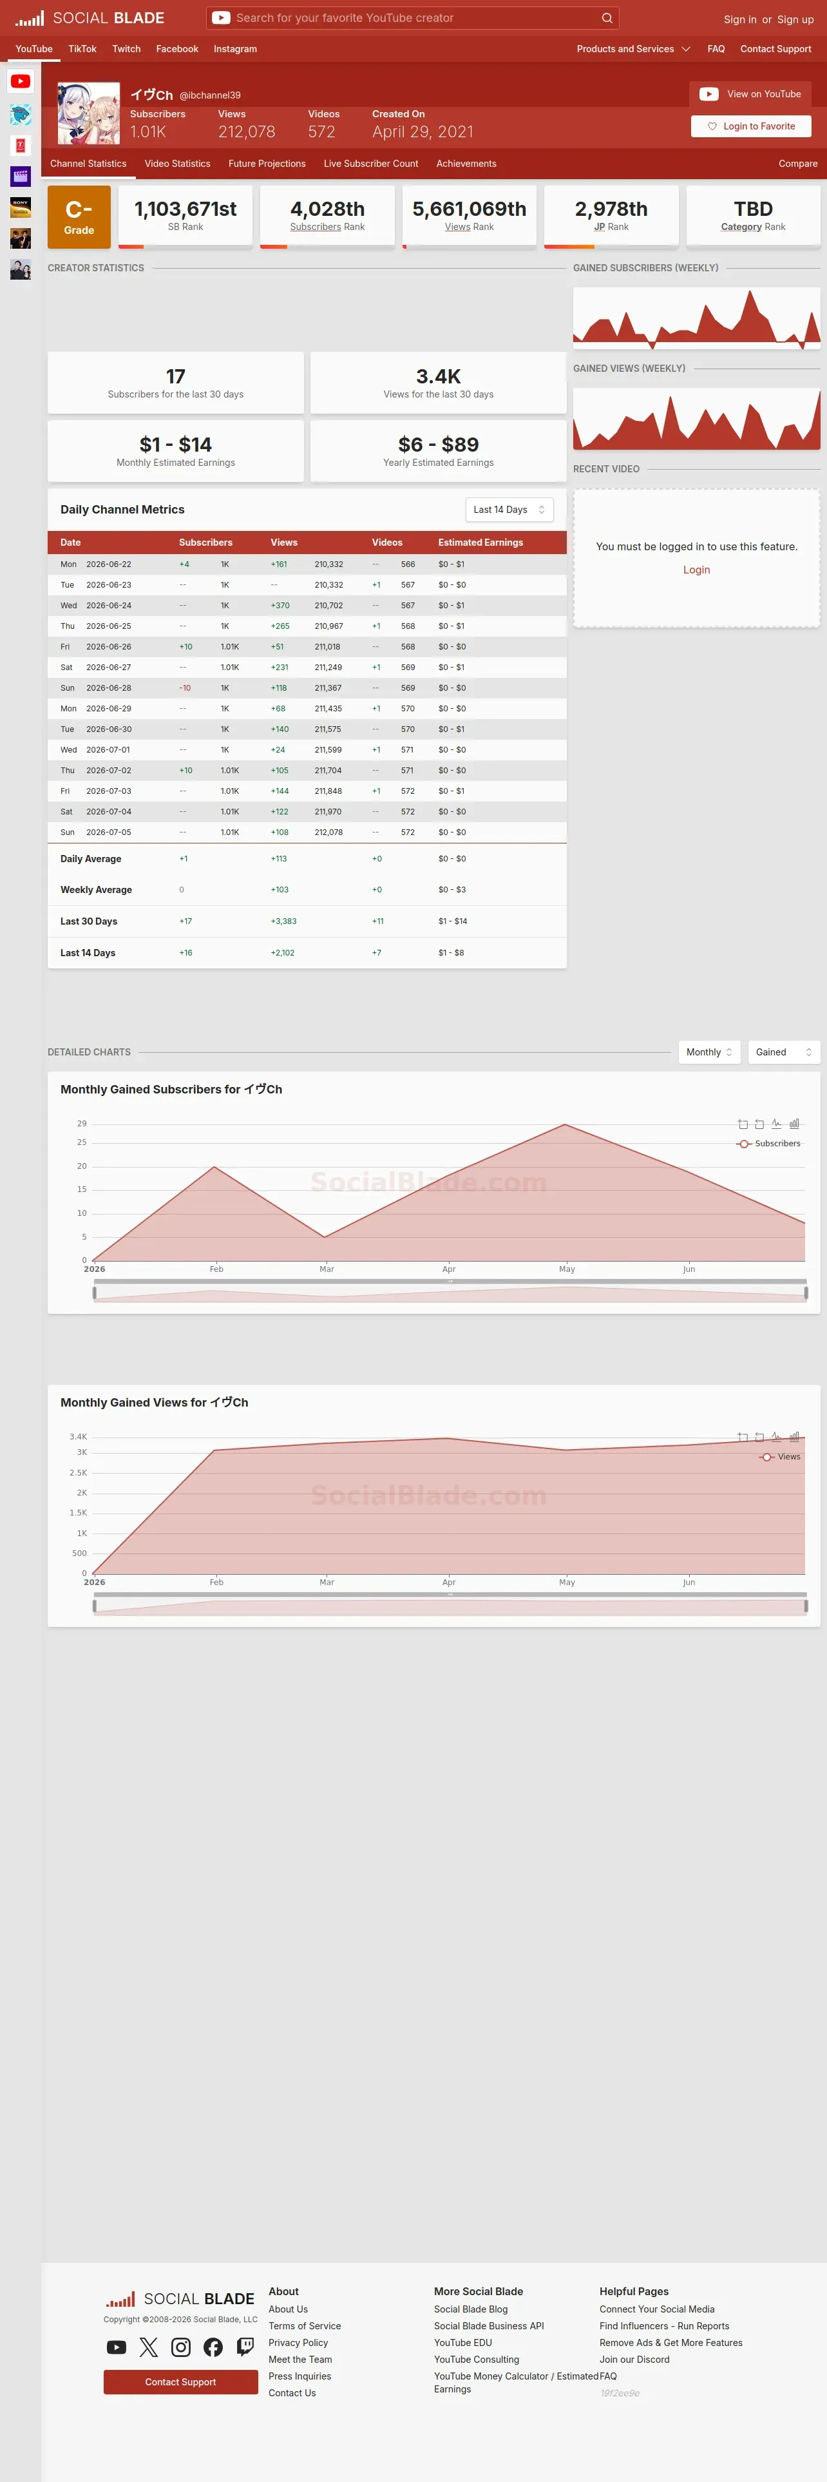
Task: Click the Sign up link
Action: pos(795,19)
